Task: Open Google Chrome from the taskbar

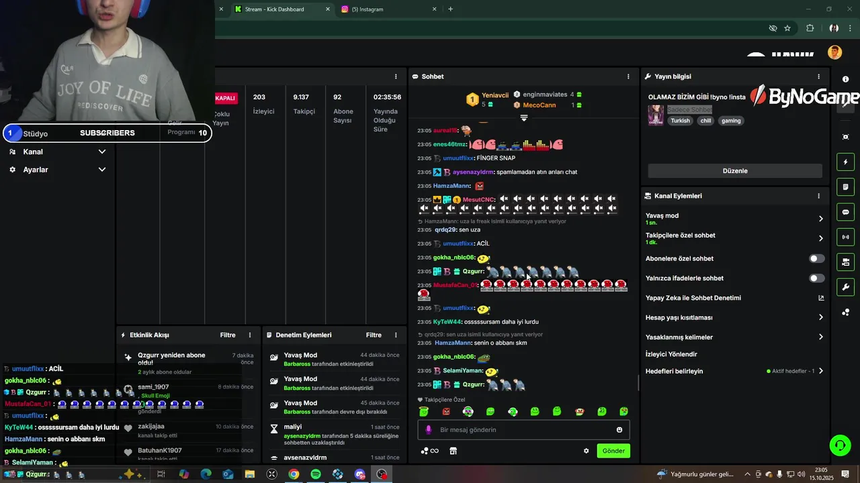Action: click(294, 474)
